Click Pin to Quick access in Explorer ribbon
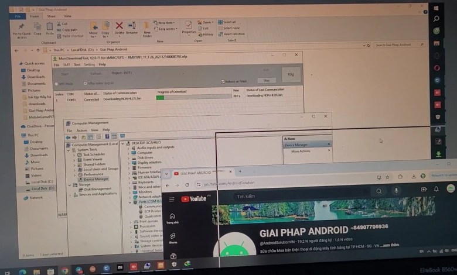 click(21, 30)
